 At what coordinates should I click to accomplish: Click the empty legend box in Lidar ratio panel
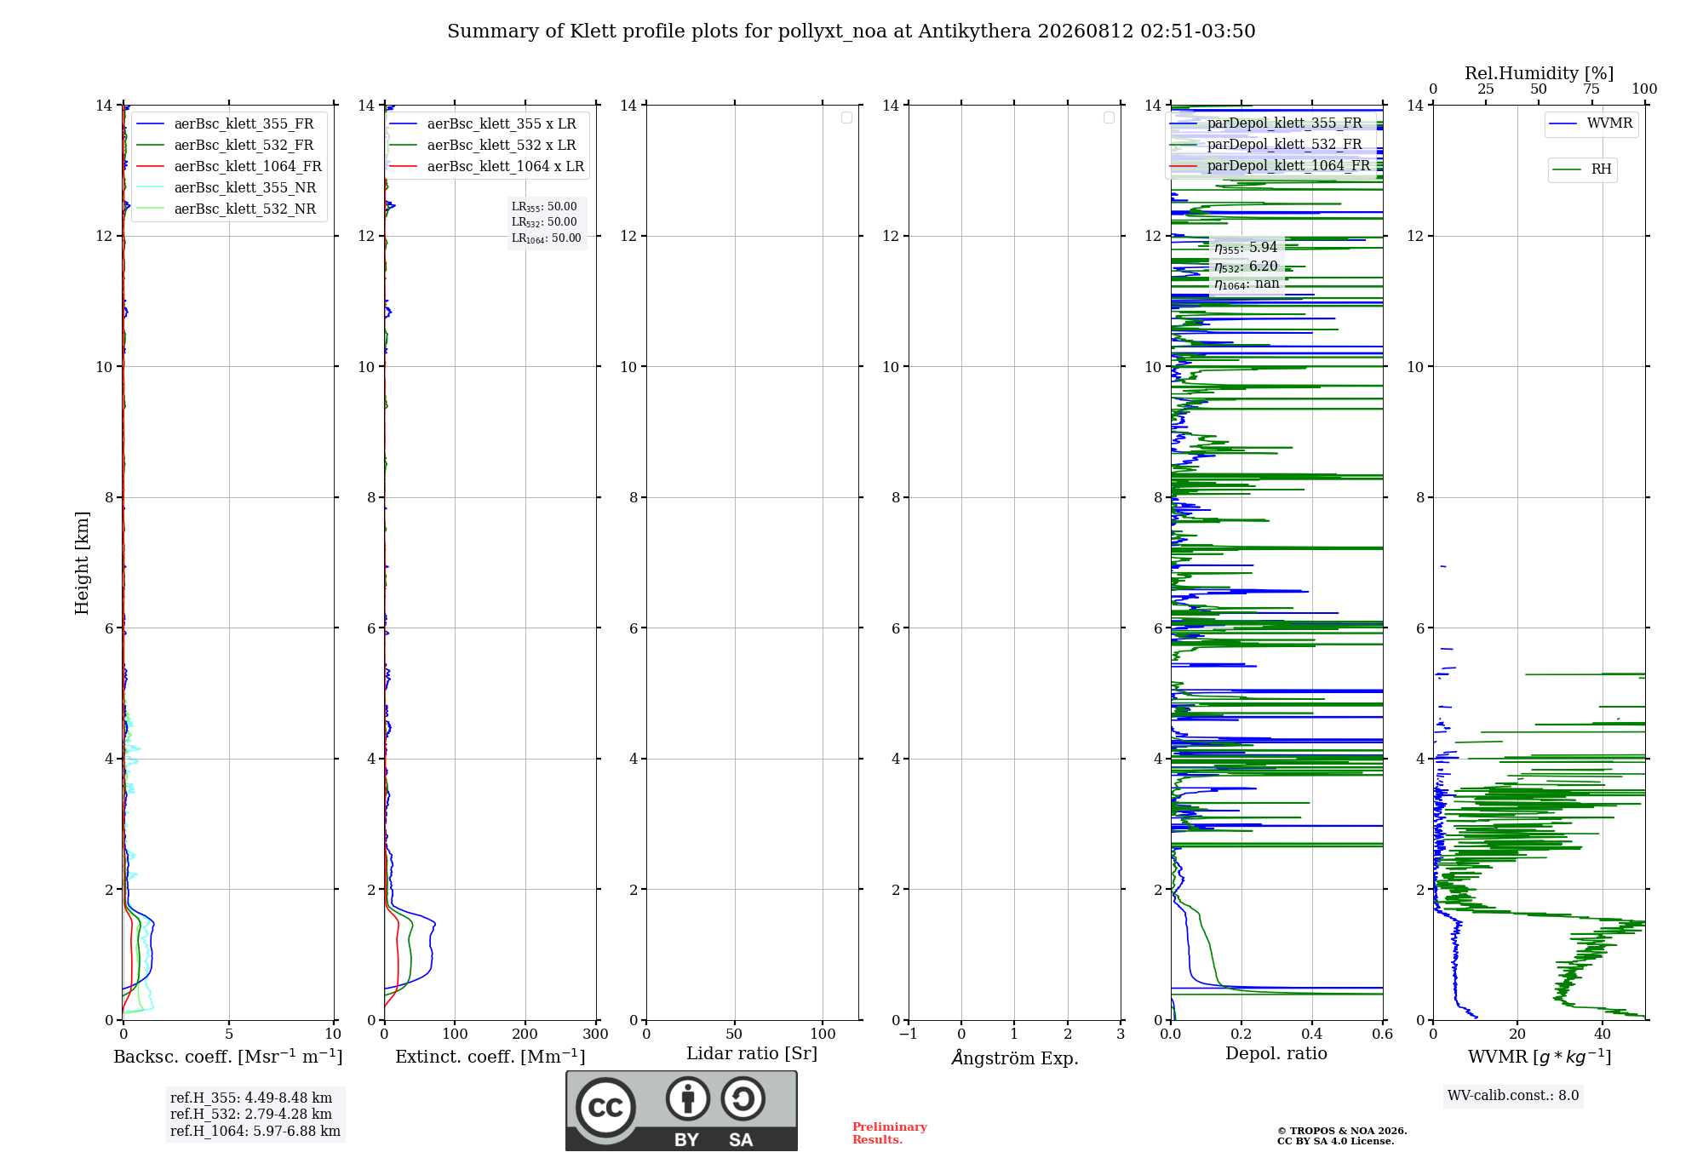(846, 118)
